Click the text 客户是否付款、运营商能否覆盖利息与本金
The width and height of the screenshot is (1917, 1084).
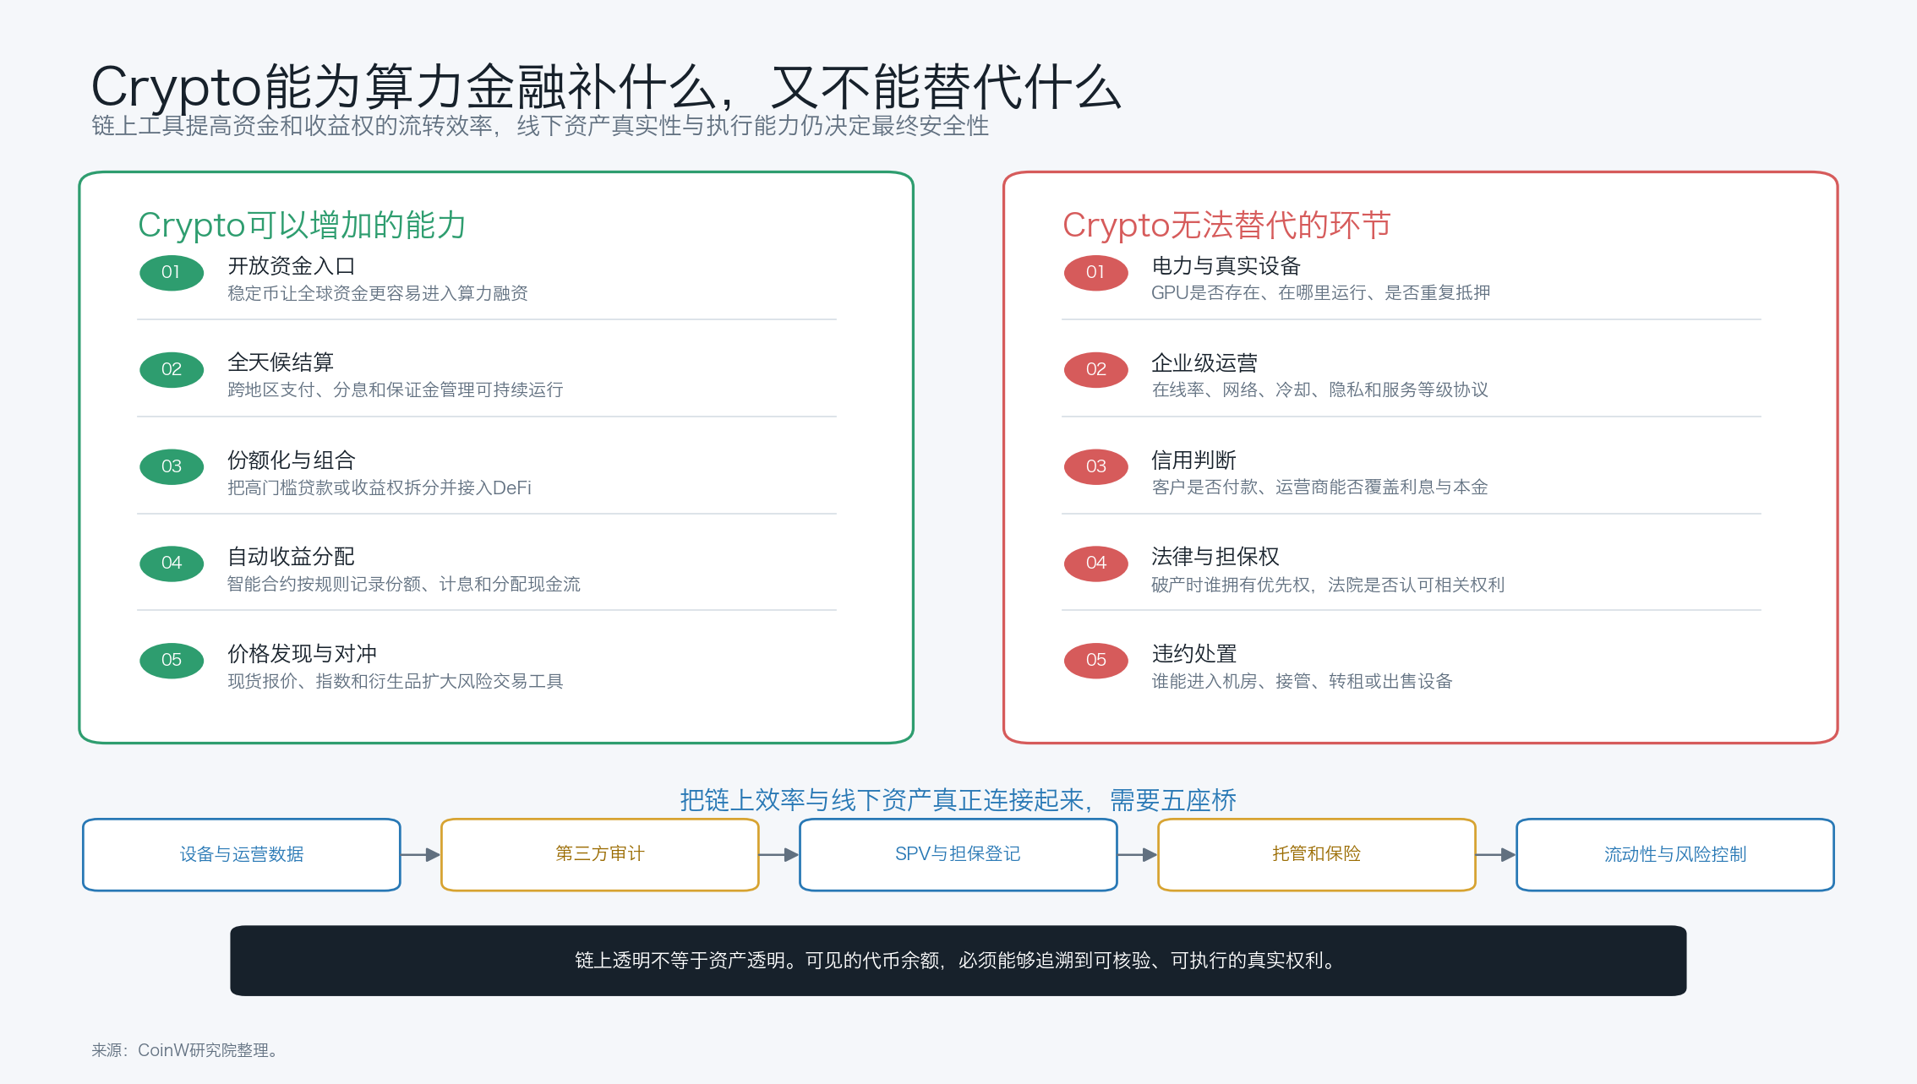pos(1320,488)
